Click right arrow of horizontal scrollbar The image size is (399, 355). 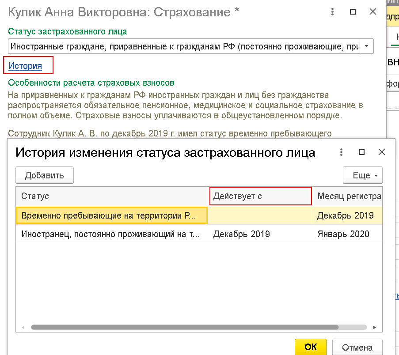375,327
